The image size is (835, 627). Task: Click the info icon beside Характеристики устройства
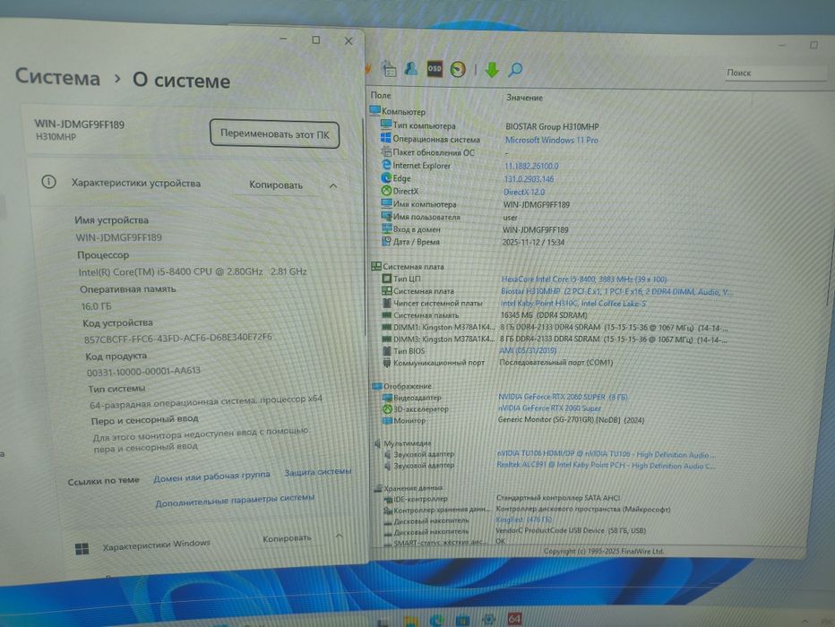coord(48,182)
